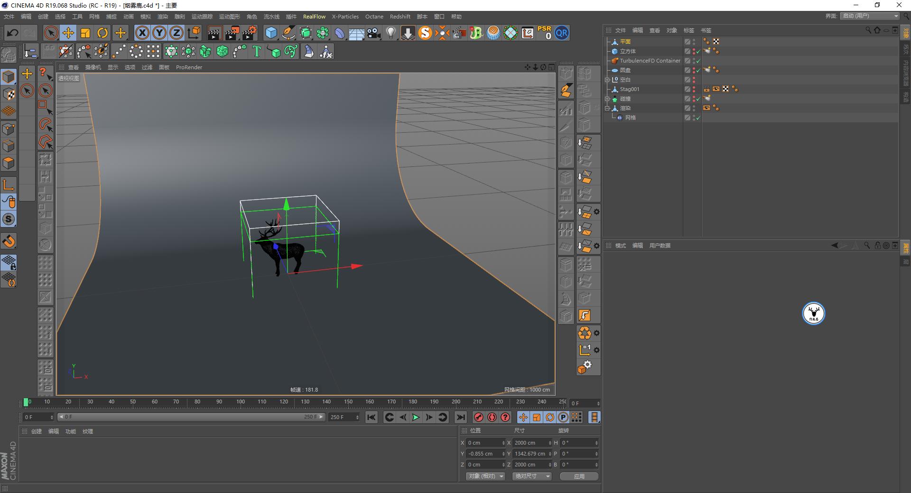Select the Cube primitive icon
Image resolution: width=911 pixels, height=493 pixels.
[271, 33]
